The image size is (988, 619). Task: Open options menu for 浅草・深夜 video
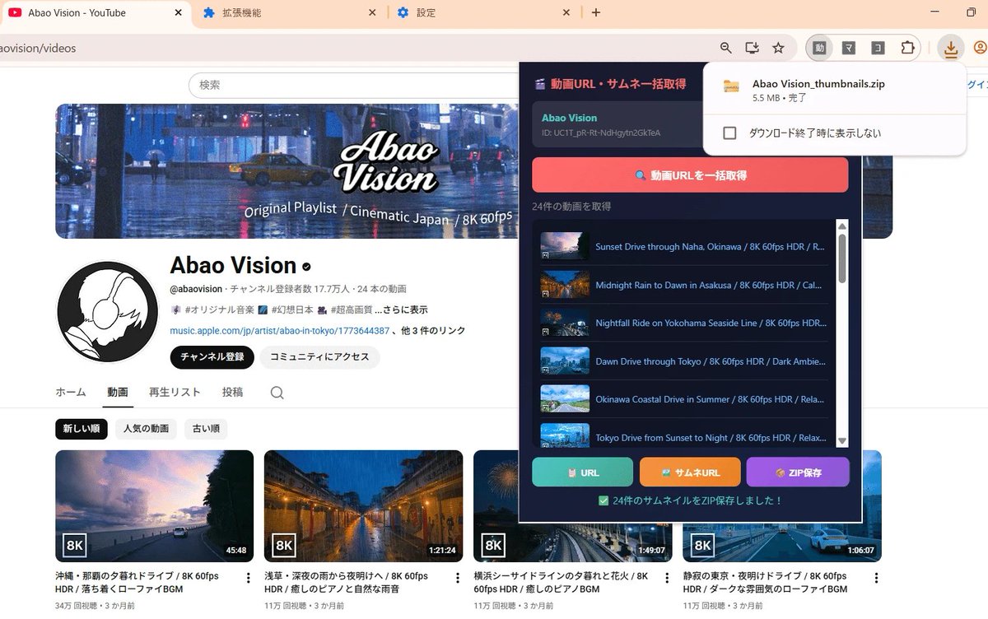coord(458,578)
